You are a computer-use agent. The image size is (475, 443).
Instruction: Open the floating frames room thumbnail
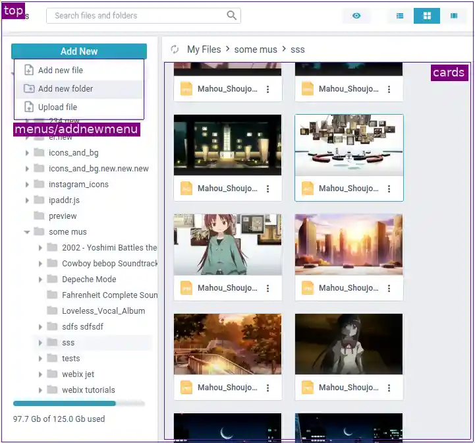(349, 145)
